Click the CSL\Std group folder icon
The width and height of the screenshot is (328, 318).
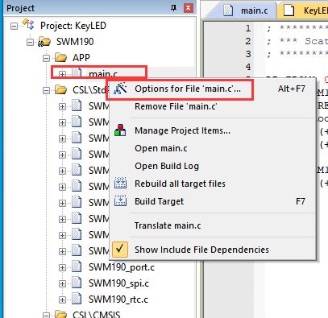point(60,89)
